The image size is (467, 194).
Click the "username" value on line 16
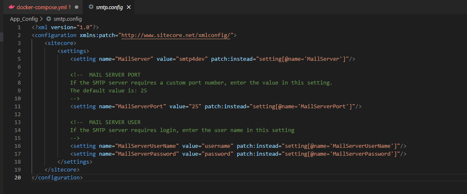coord(218,146)
